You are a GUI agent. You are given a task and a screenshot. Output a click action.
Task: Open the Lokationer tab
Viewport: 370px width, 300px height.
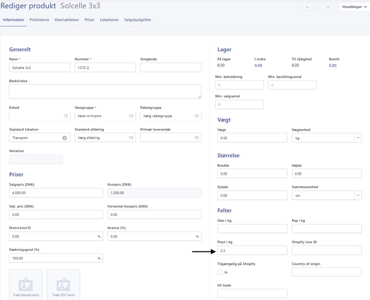point(109,20)
